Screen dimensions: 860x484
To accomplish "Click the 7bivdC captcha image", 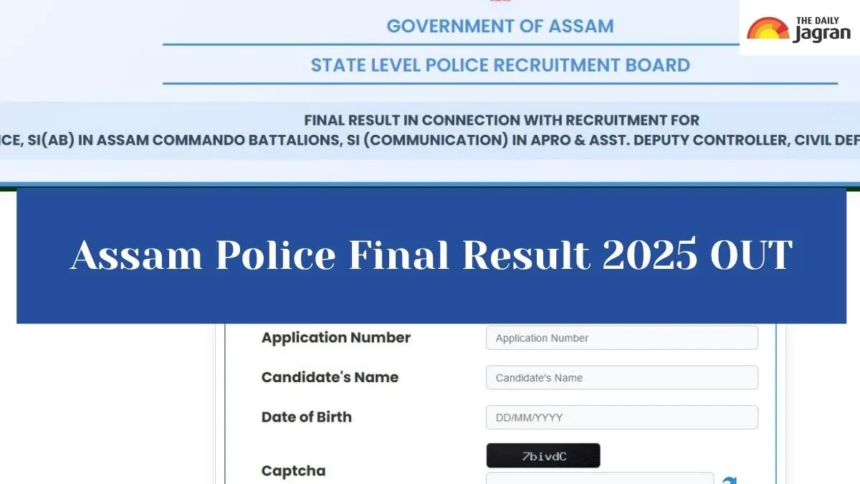I will point(543,456).
